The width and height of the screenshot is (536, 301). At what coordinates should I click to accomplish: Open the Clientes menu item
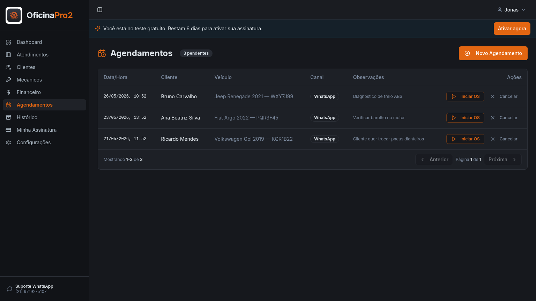pyautogui.click(x=44, y=67)
